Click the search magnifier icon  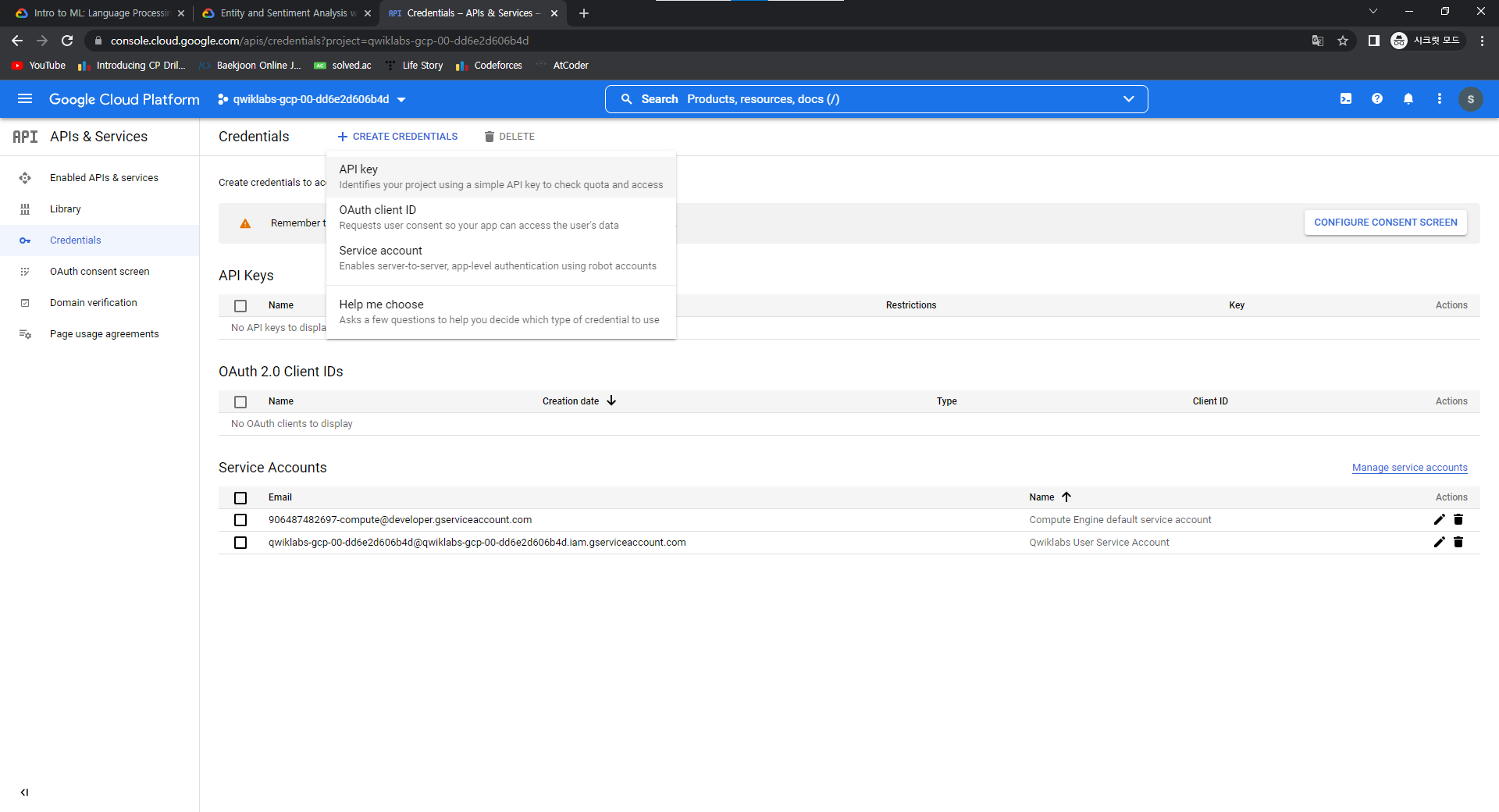coord(626,99)
